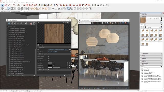Open the File menu
Screen dimensions: 164x92
tap(1, 3)
